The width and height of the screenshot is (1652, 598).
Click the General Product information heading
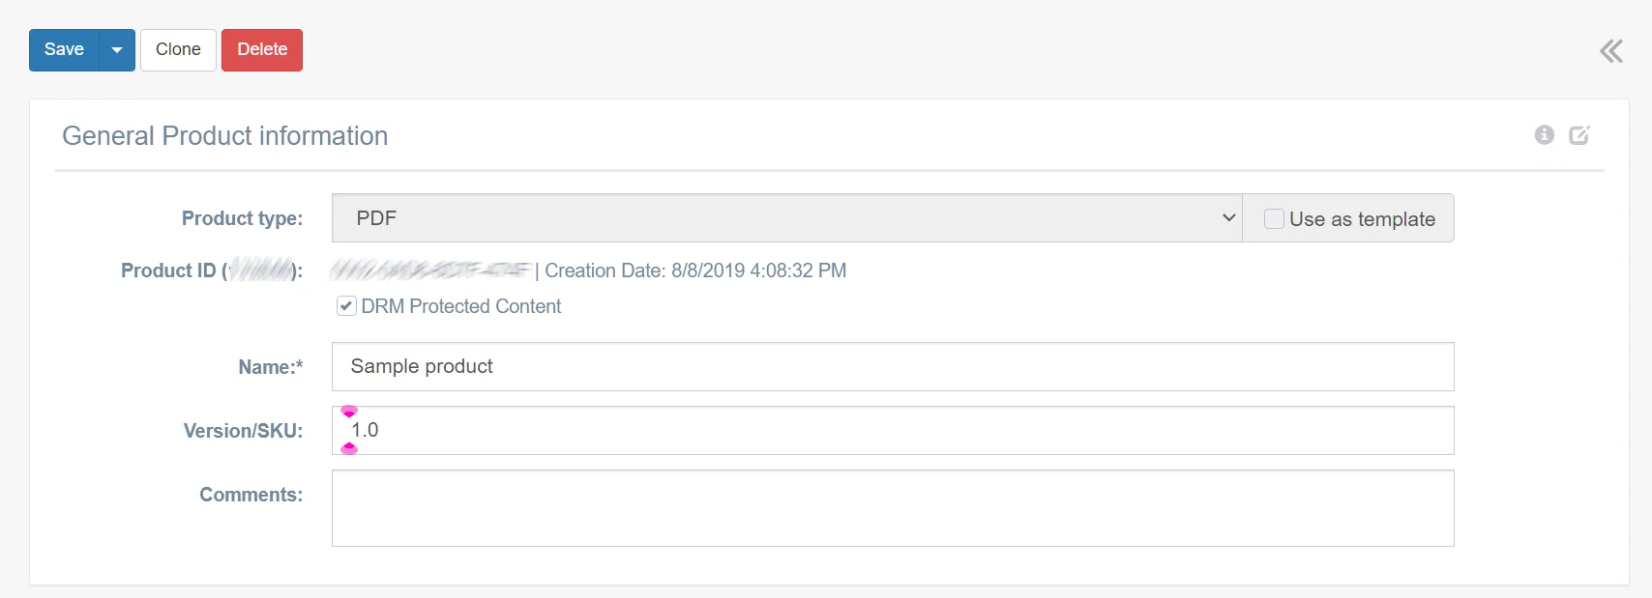tap(225, 136)
